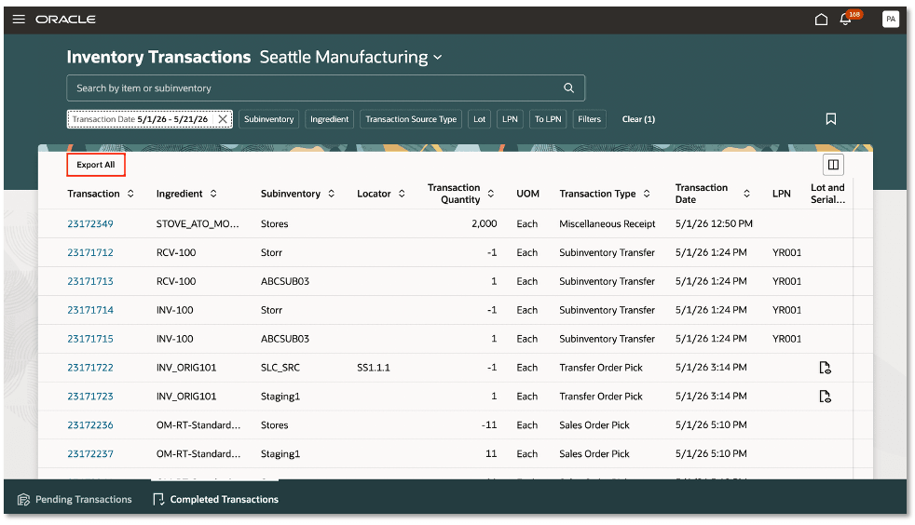The width and height of the screenshot is (915, 525).
Task: Sort by Transaction Date column
Action: coord(746,194)
